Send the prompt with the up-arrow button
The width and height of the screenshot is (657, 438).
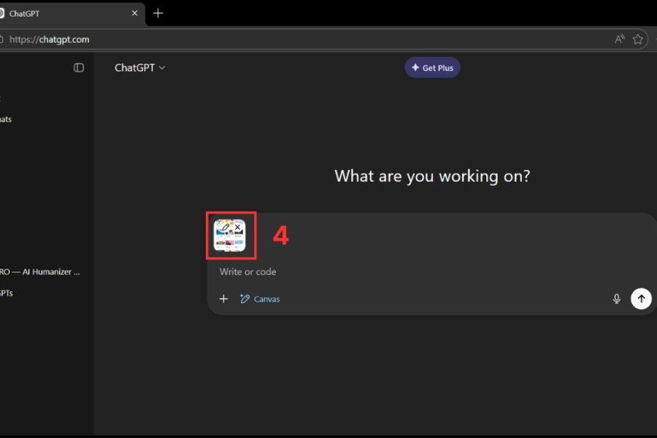pos(641,299)
